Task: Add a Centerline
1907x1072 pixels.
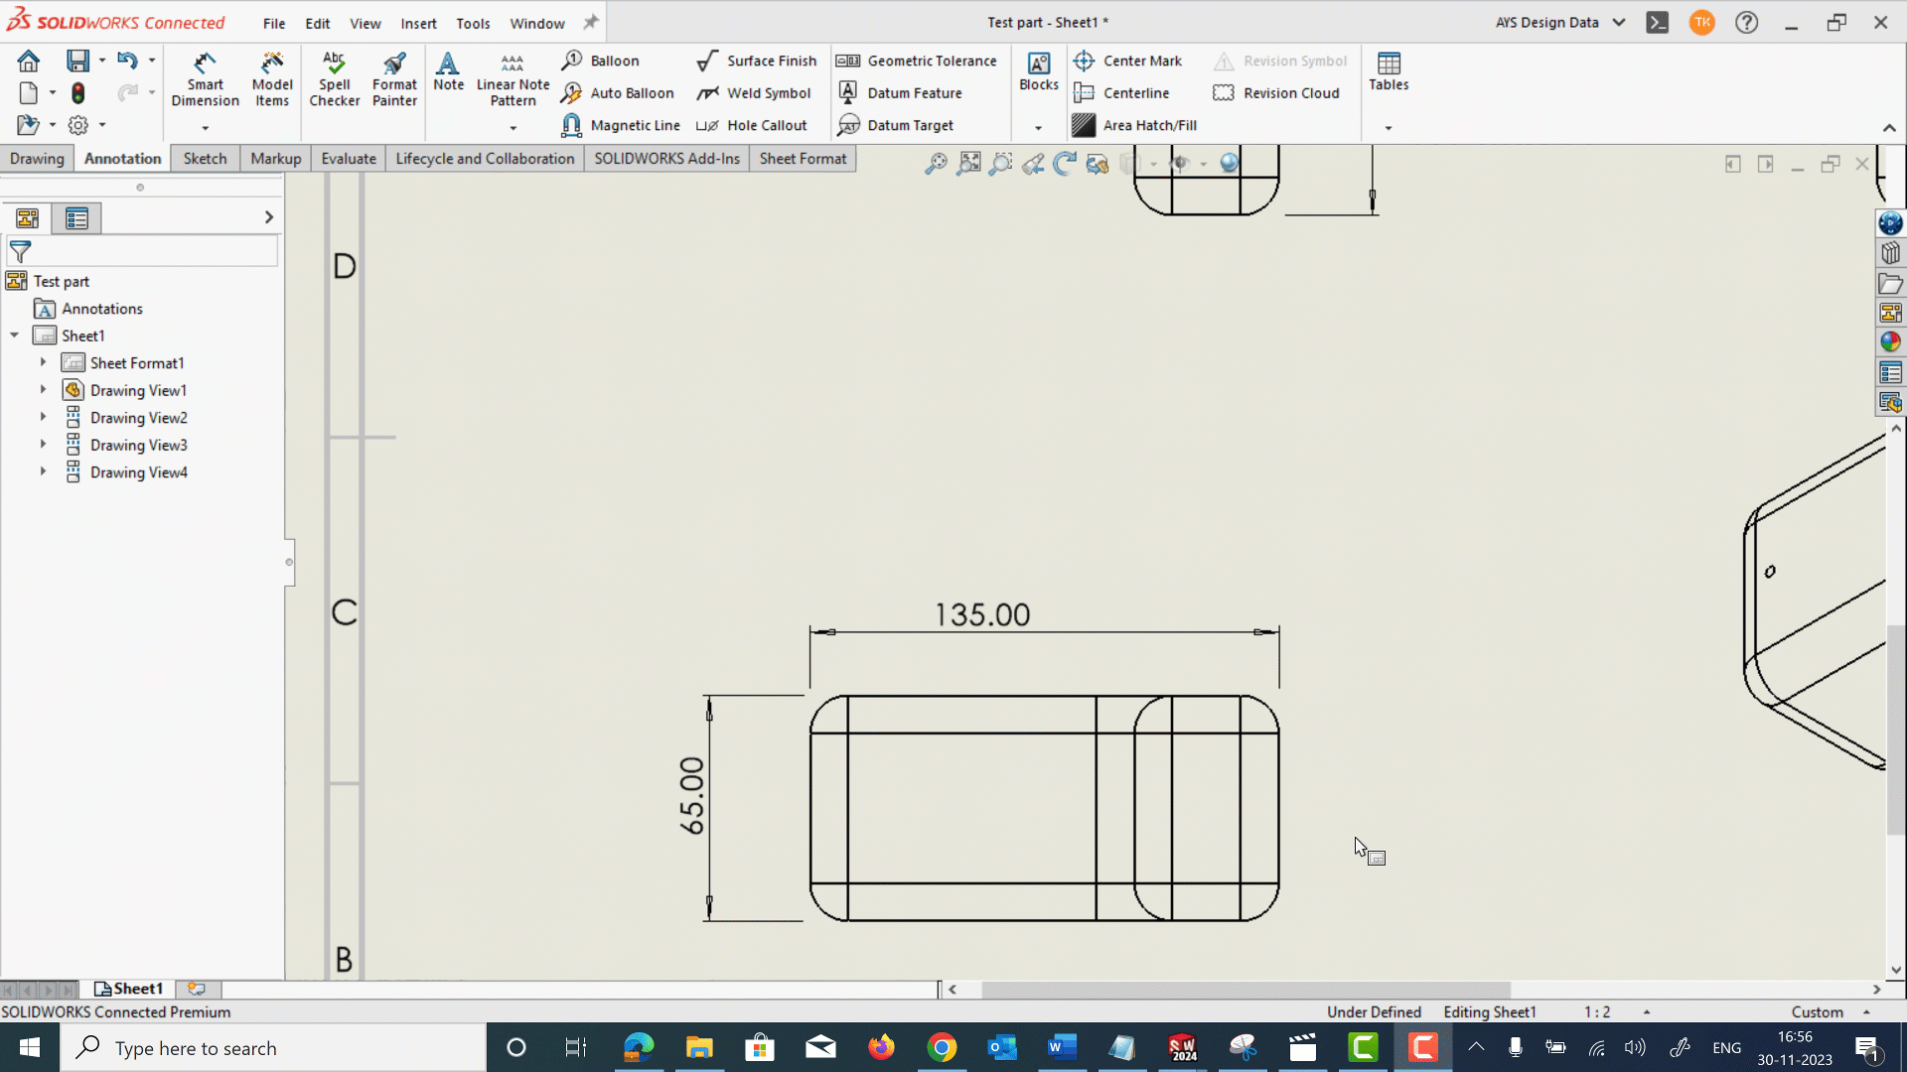Action: coord(1121,93)
